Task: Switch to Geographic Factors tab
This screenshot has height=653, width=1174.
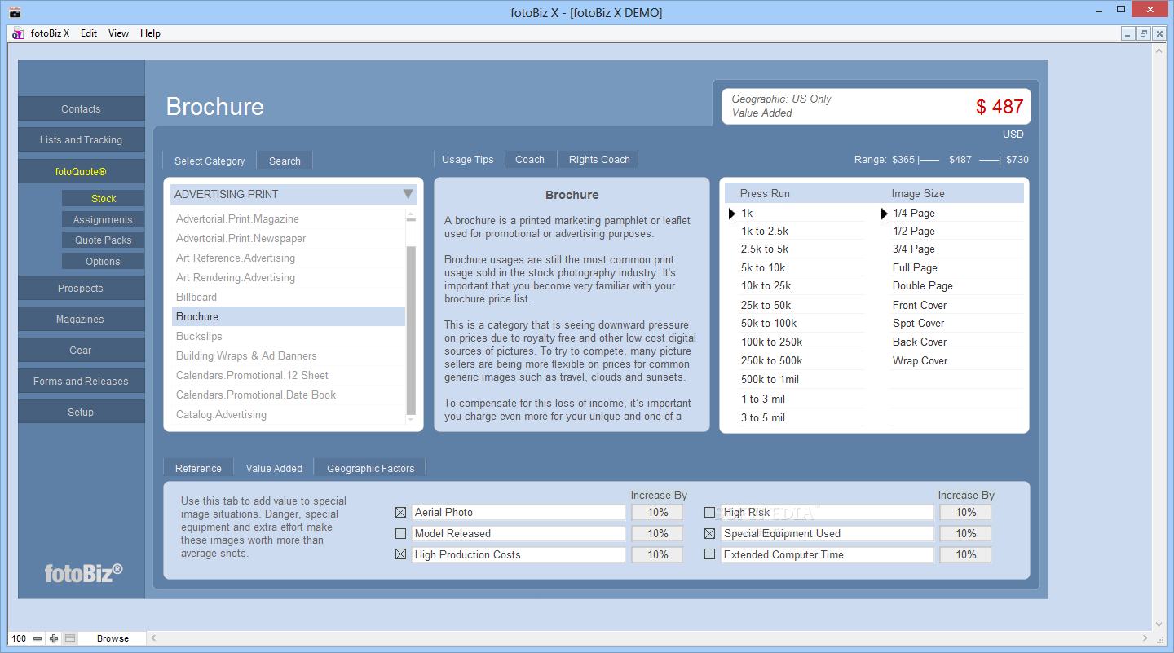Action: pos(371,468)
